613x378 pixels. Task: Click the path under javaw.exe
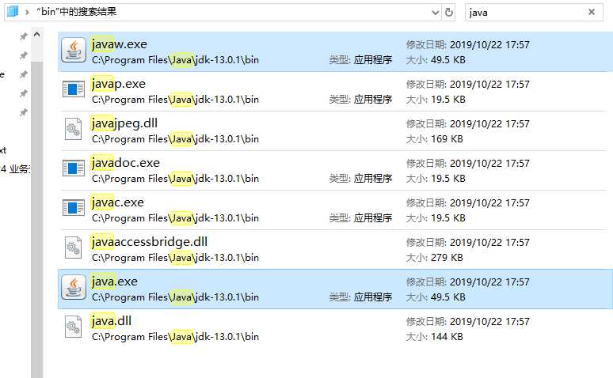click(176, 60)
